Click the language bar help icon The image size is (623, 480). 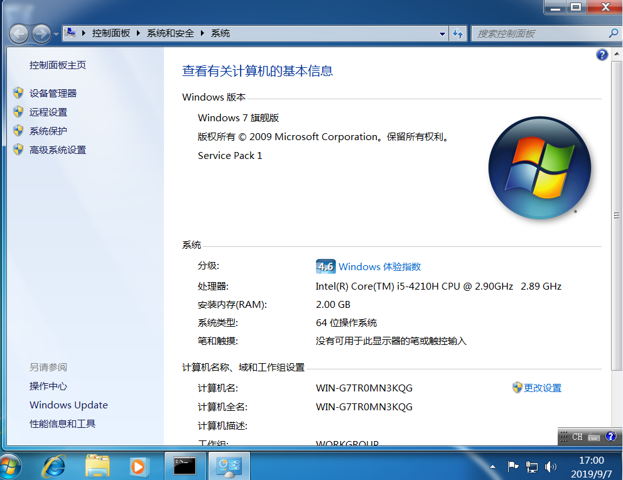point(610,436)
